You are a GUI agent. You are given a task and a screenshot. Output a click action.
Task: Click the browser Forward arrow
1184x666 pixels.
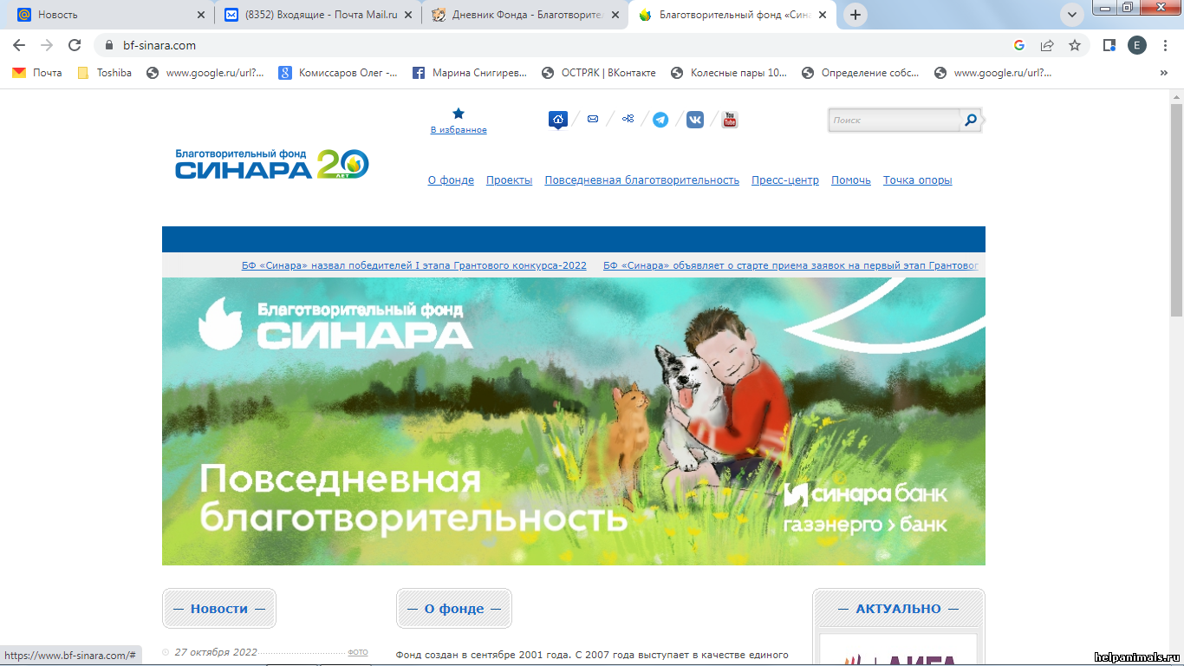pos(47,45)
